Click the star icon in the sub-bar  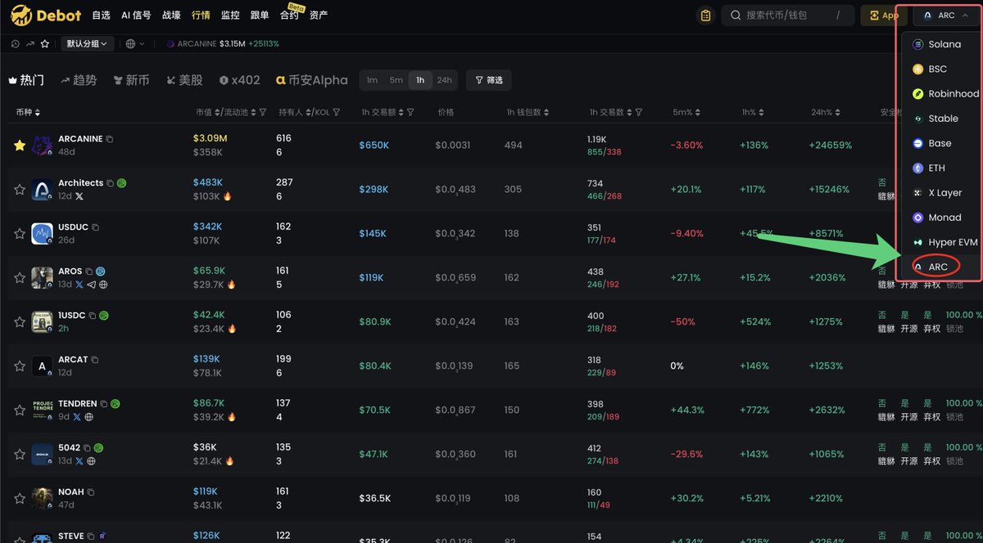coord(45,44)
